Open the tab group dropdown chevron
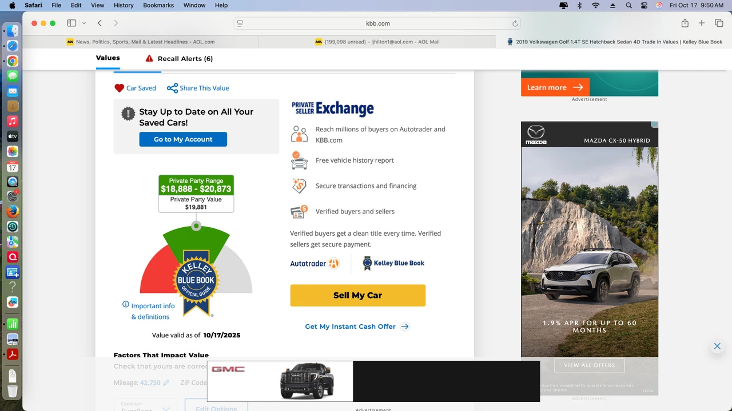Screen dimensions: 732x411 (84, 23)
